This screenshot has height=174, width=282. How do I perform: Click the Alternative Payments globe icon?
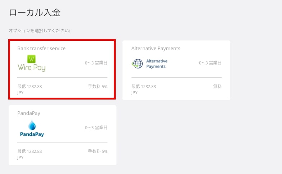(137, 64)
